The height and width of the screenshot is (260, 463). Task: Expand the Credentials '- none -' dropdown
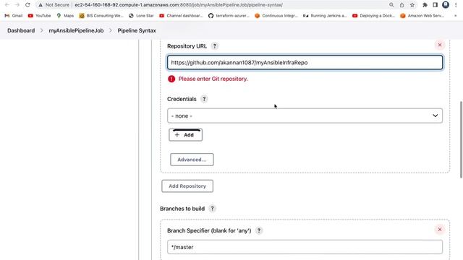(305, 116)
